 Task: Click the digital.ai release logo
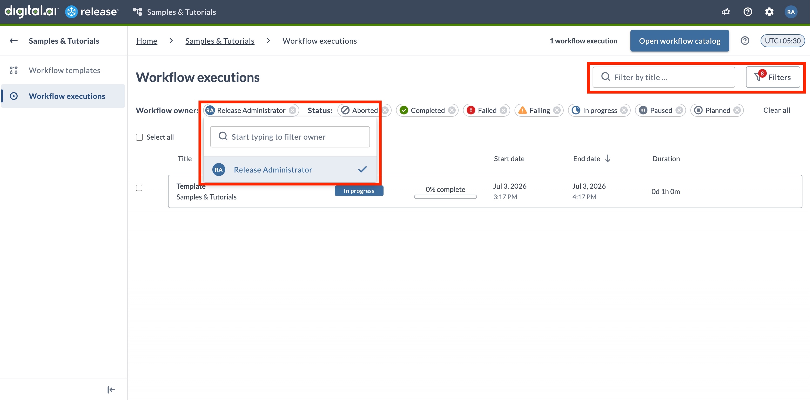tap(62, 12)
